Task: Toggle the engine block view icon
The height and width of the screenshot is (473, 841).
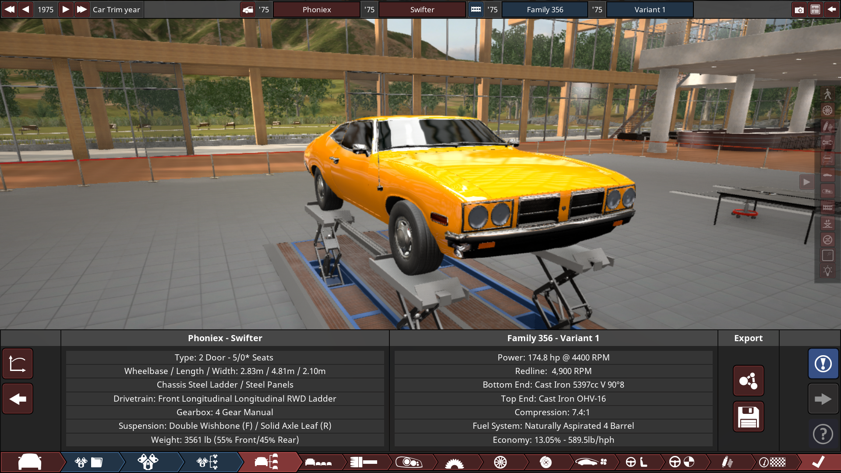Action: point(827,207)
